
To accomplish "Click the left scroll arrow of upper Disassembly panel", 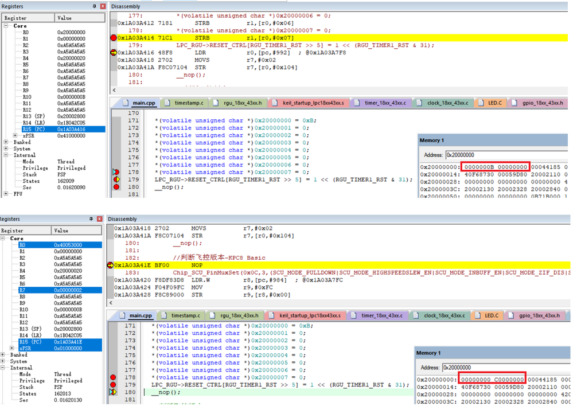I will coord(114,90).
